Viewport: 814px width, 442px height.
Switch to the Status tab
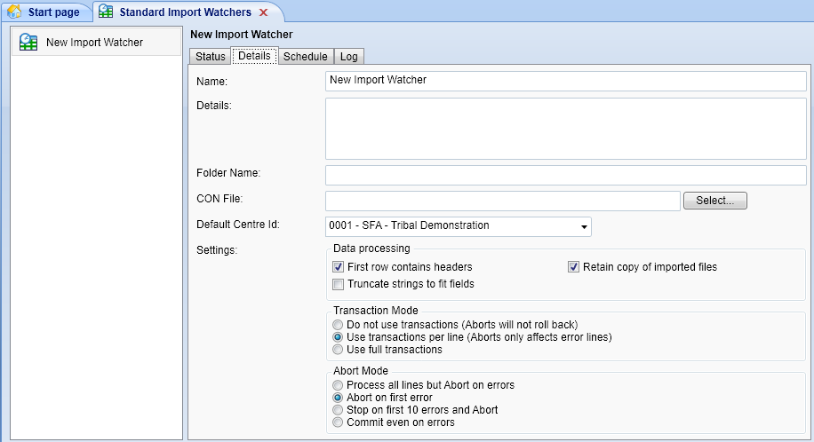[211, 57]
